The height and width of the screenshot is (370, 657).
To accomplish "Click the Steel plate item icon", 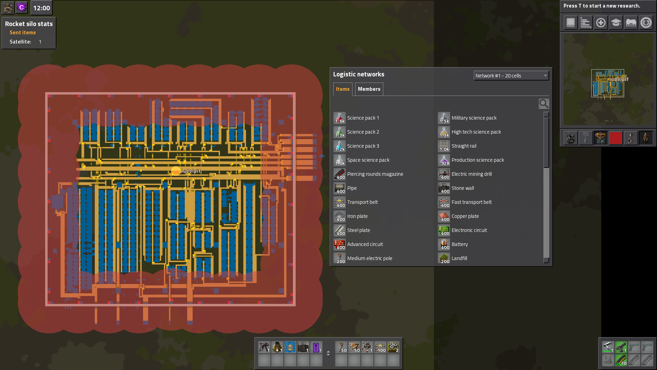I will click(339, 230).
